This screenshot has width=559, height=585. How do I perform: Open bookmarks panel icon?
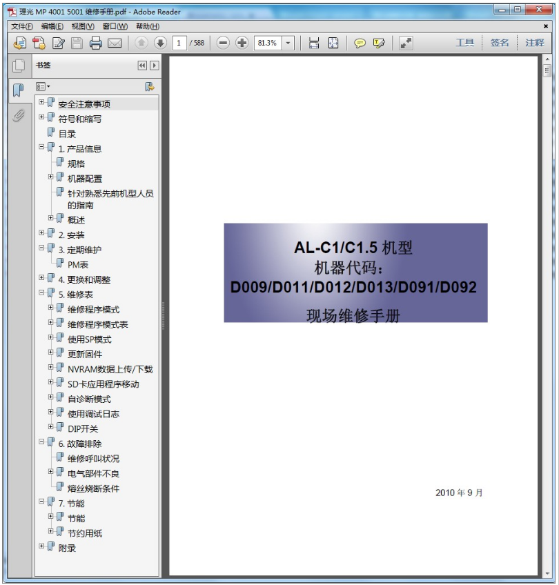point(18,90)
